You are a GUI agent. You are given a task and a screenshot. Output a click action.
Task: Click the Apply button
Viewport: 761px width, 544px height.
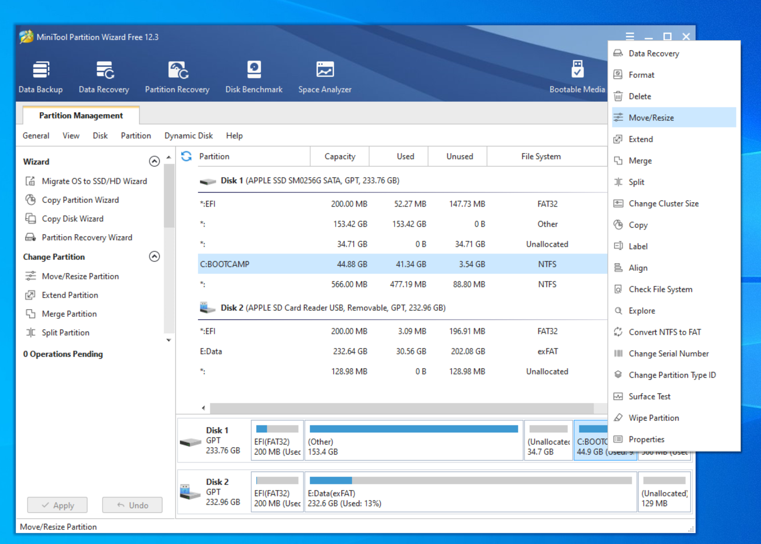pyautogui.click(x=58, y=505)
